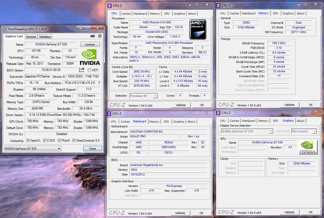Click the AMD Phenom II logo image
The width and height of the screenshot is (324, 218).
tap(198, 29)
